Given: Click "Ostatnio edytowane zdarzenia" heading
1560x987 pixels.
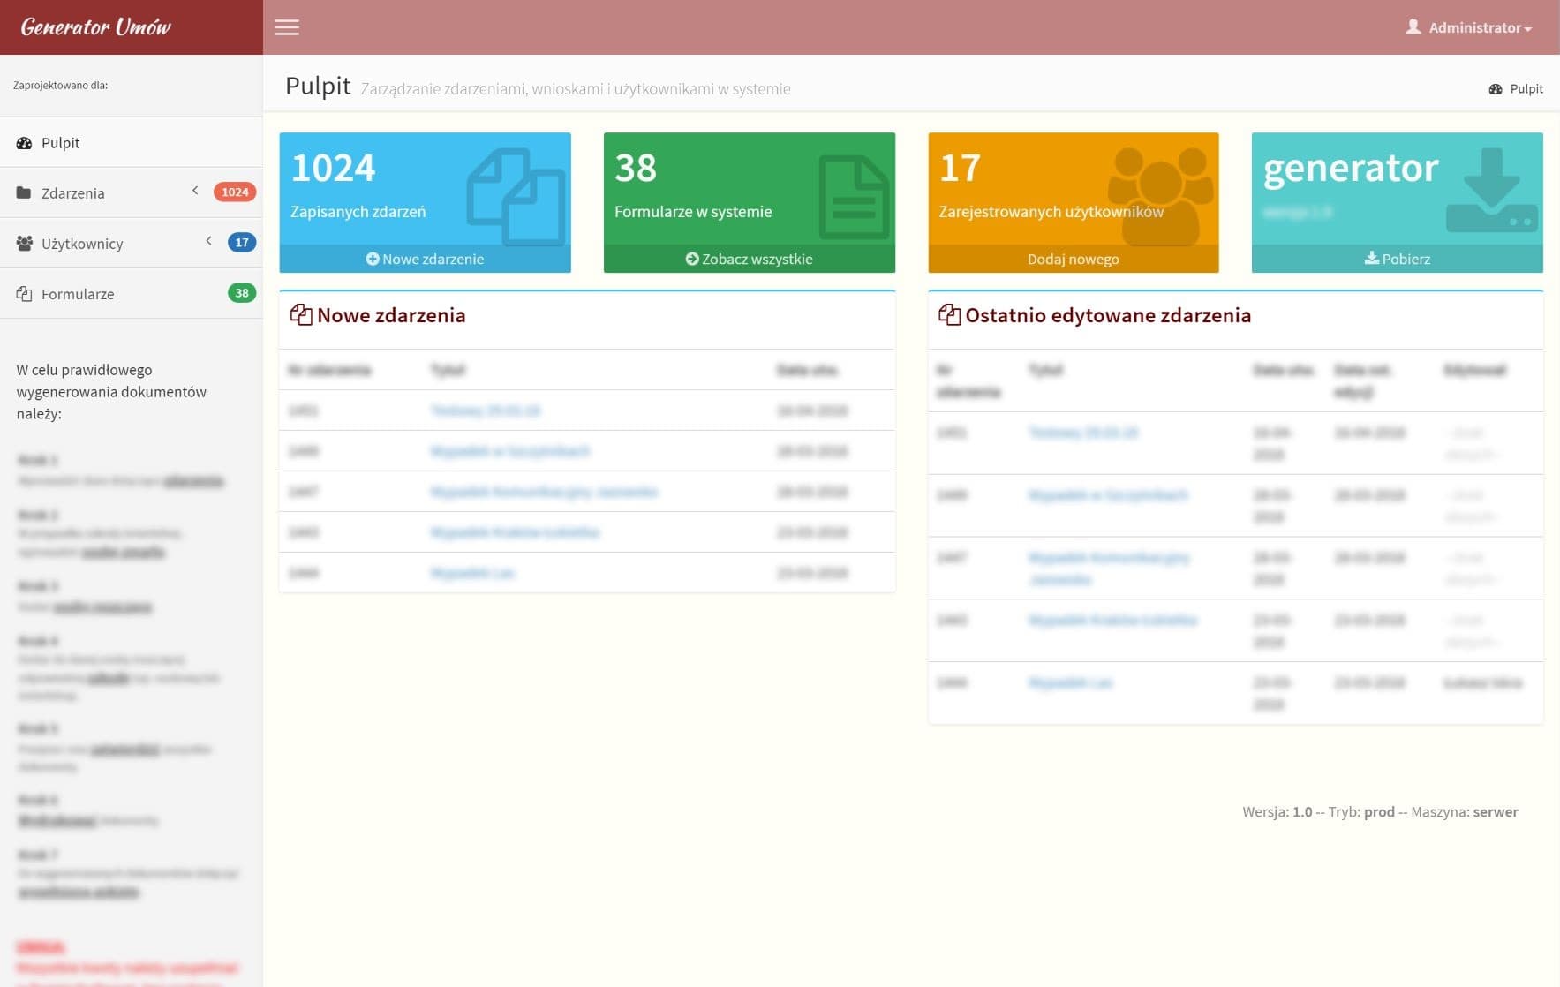Looking at the screenshot, I should coord(1108,315).
